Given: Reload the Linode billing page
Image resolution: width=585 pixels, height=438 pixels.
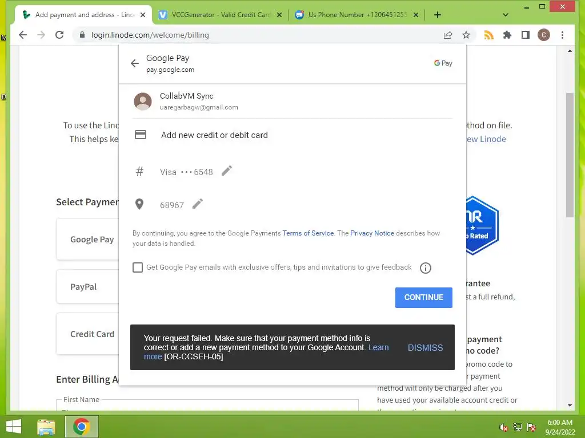Looking at the screenshot, I should [x=59, y=35].
